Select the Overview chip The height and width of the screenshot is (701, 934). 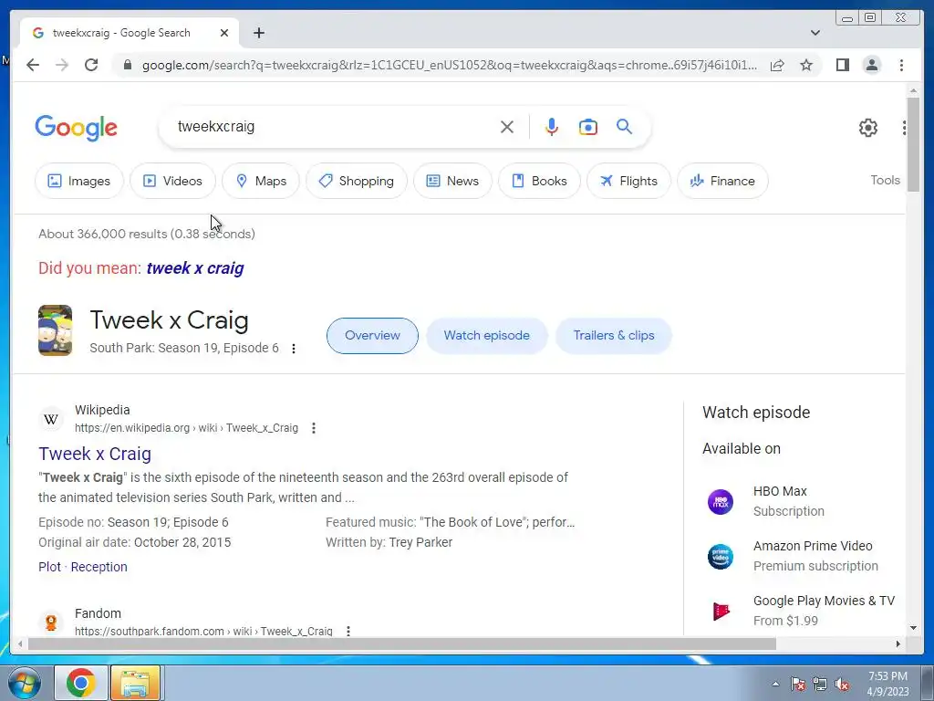click(372, 336)
